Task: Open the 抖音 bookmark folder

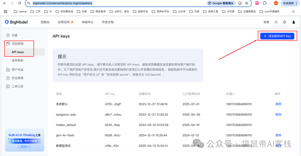Action: 82,11
